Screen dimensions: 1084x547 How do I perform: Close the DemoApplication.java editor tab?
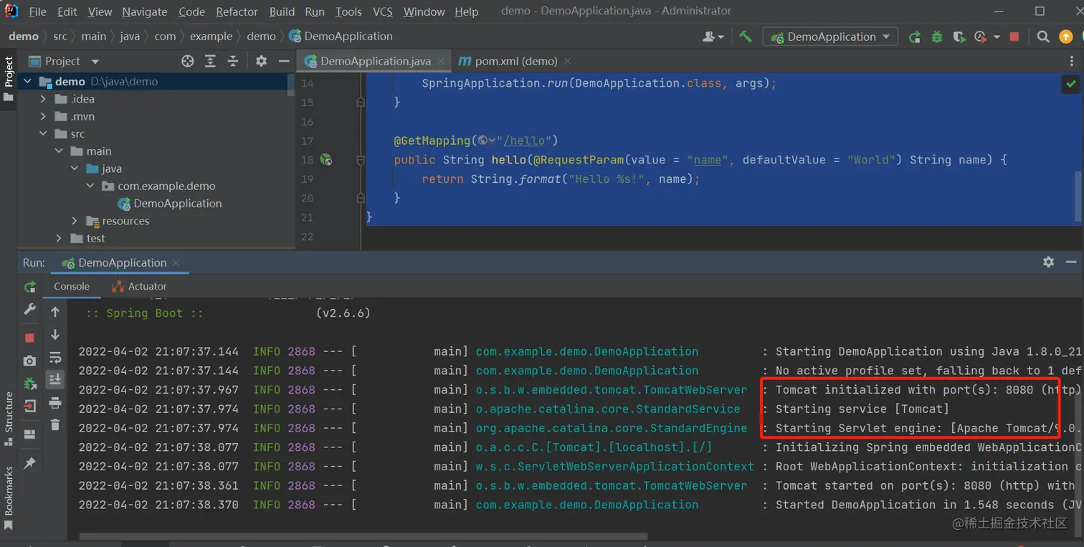coord(442,62)
